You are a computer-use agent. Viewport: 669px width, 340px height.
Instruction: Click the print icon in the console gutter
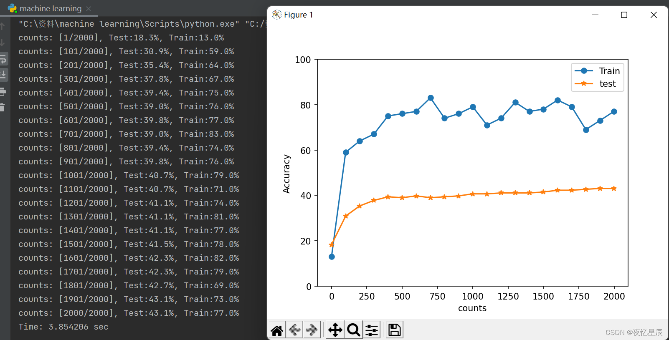(3, 91)
